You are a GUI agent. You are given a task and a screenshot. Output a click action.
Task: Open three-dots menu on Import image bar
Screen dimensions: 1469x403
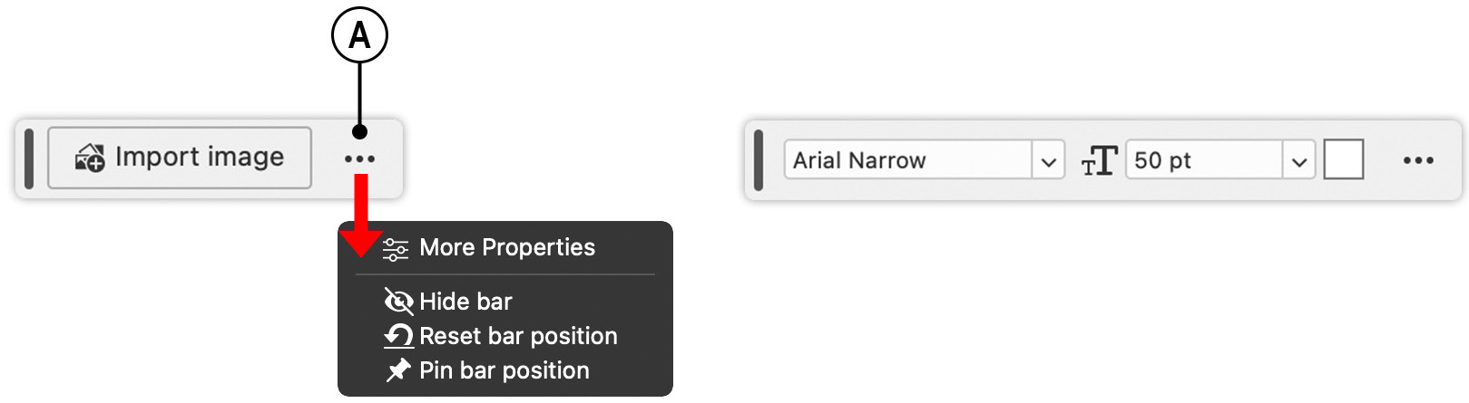pyautogui.click(x=359, y=159)
